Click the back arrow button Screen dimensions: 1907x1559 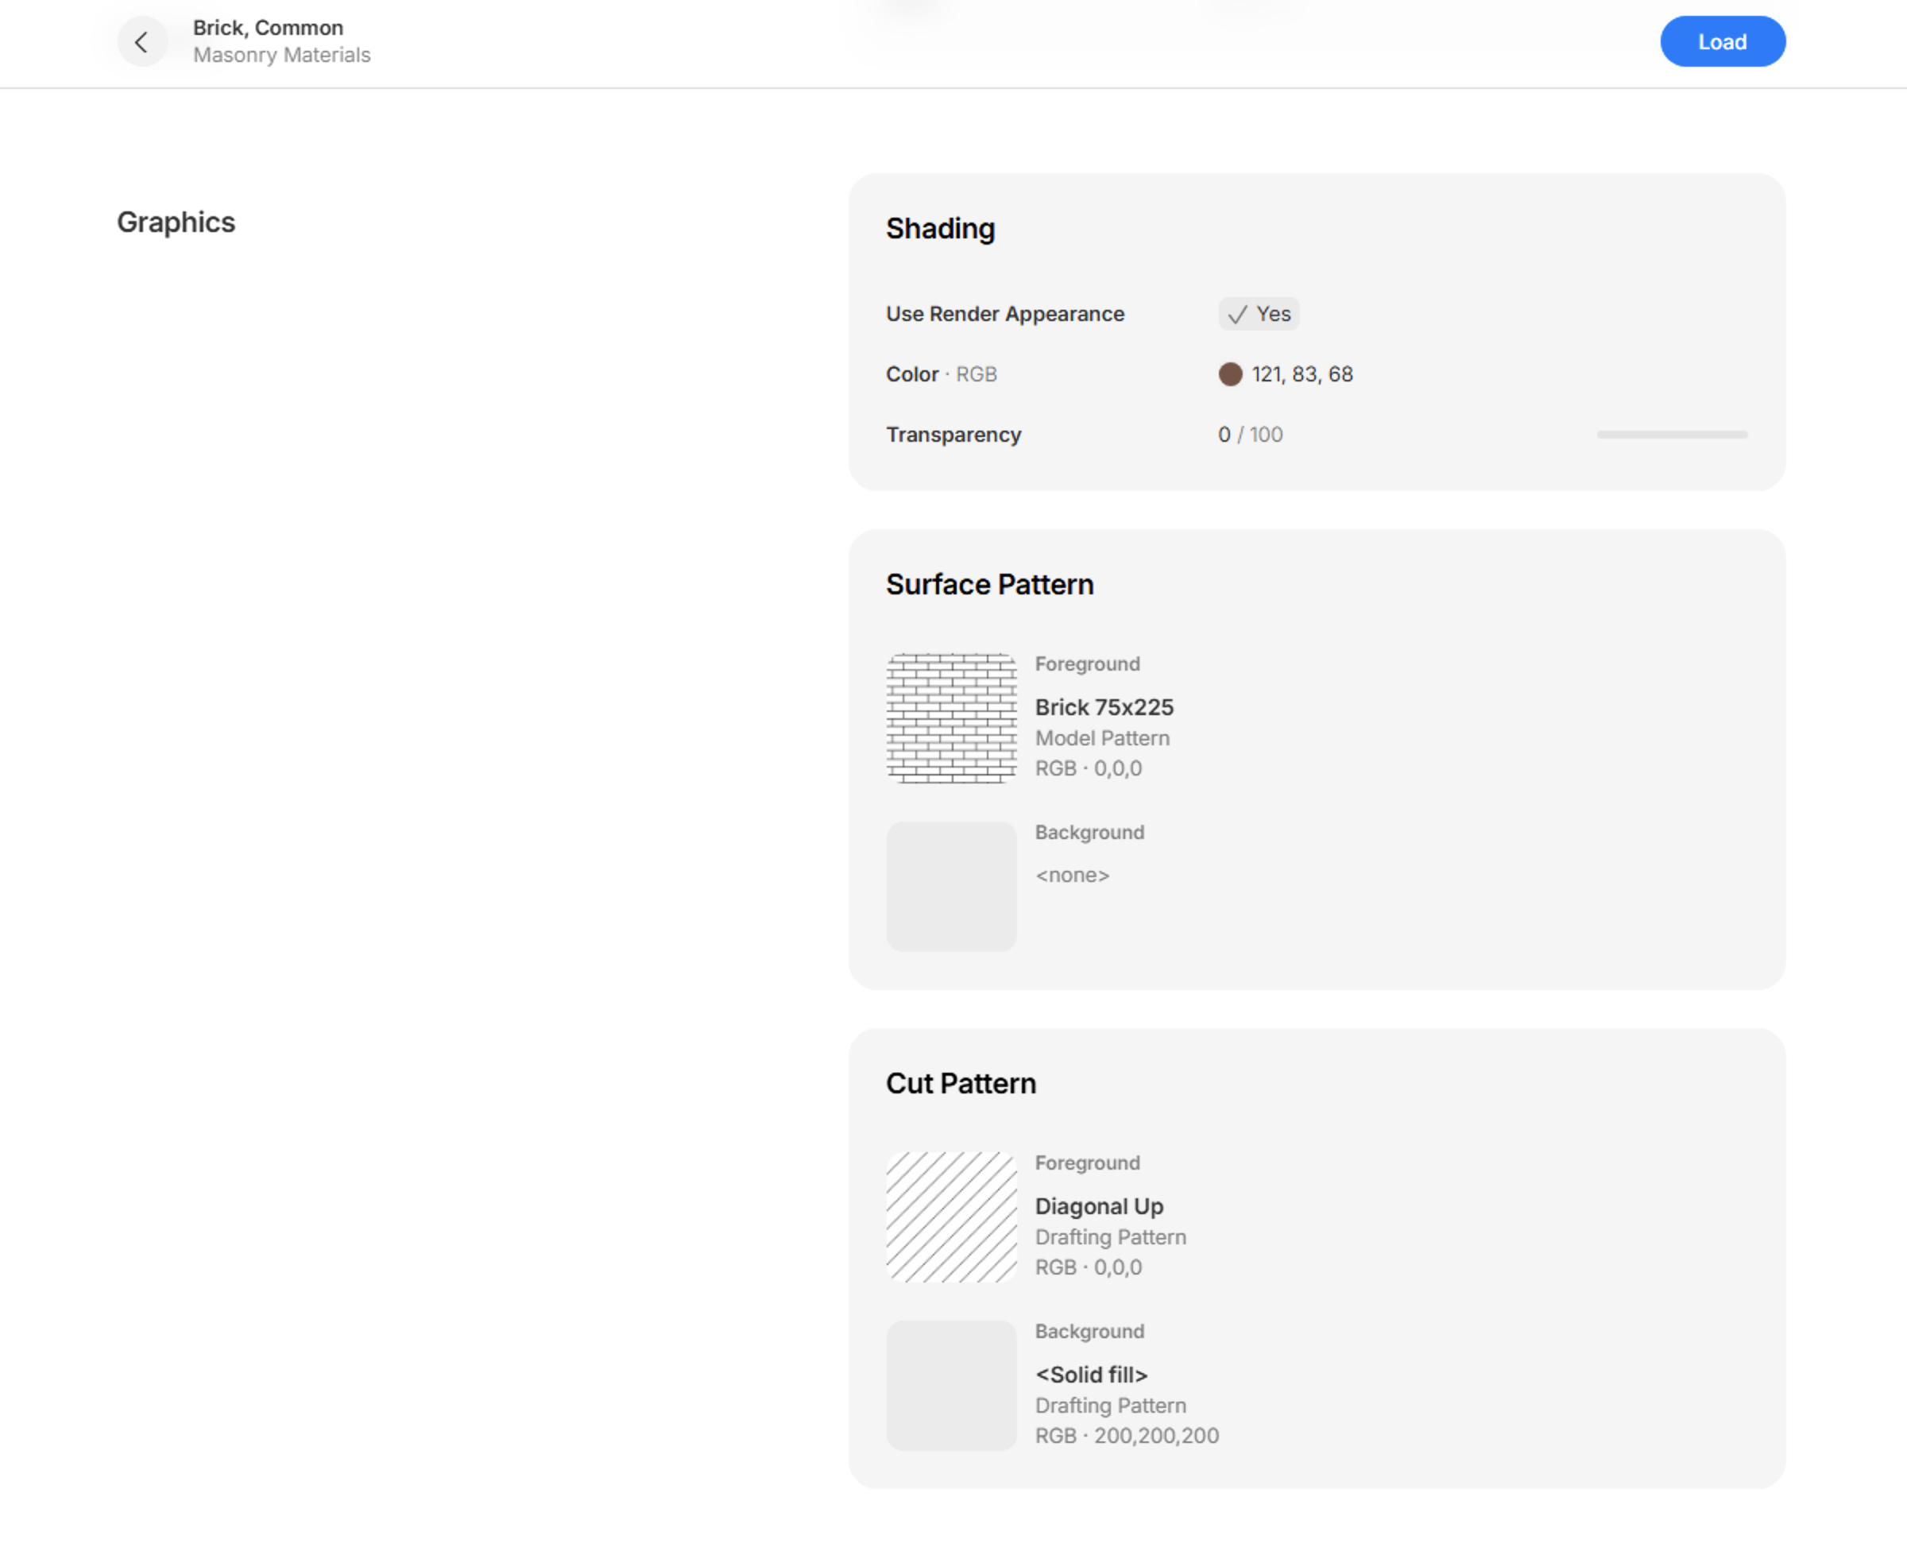142,41
